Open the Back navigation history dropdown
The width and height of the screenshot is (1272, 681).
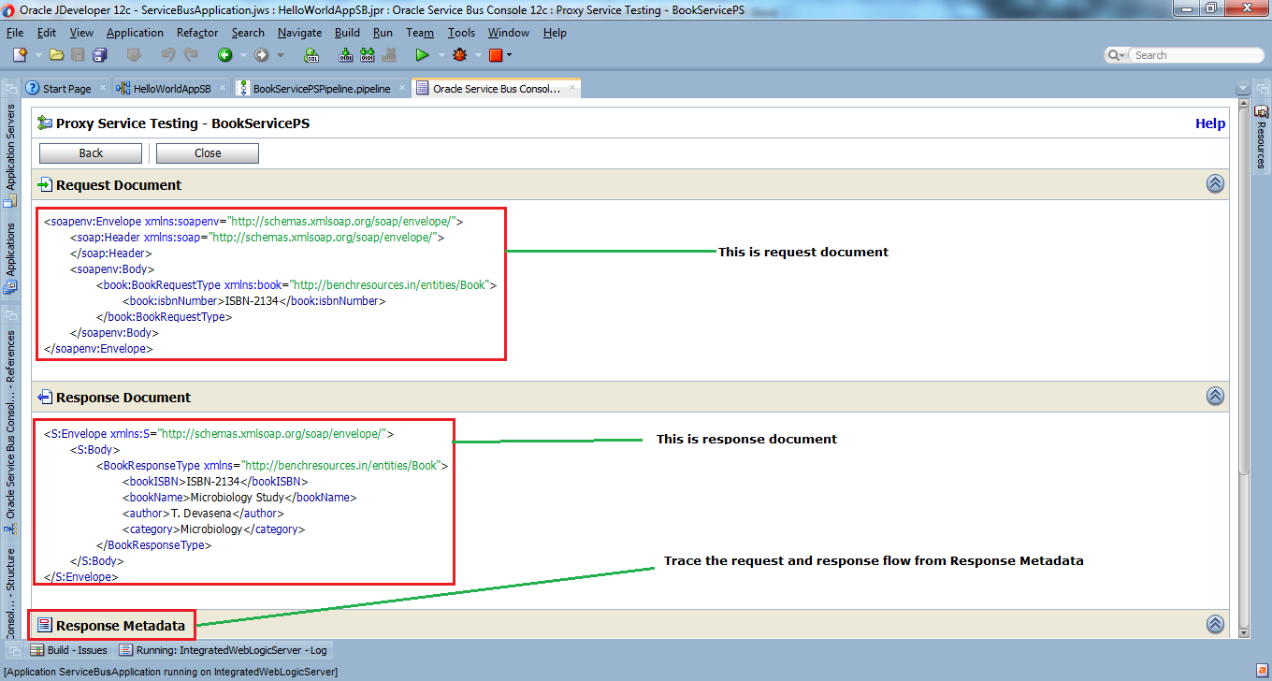click(x=241, y=55)
